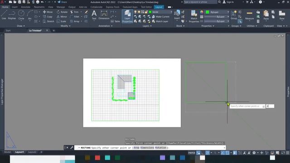
Task: Expand the Layers panel
Action: [x=147, y=26]
